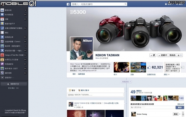
Task: Click the See All link in invite box
Action: (x=180, y=104)
